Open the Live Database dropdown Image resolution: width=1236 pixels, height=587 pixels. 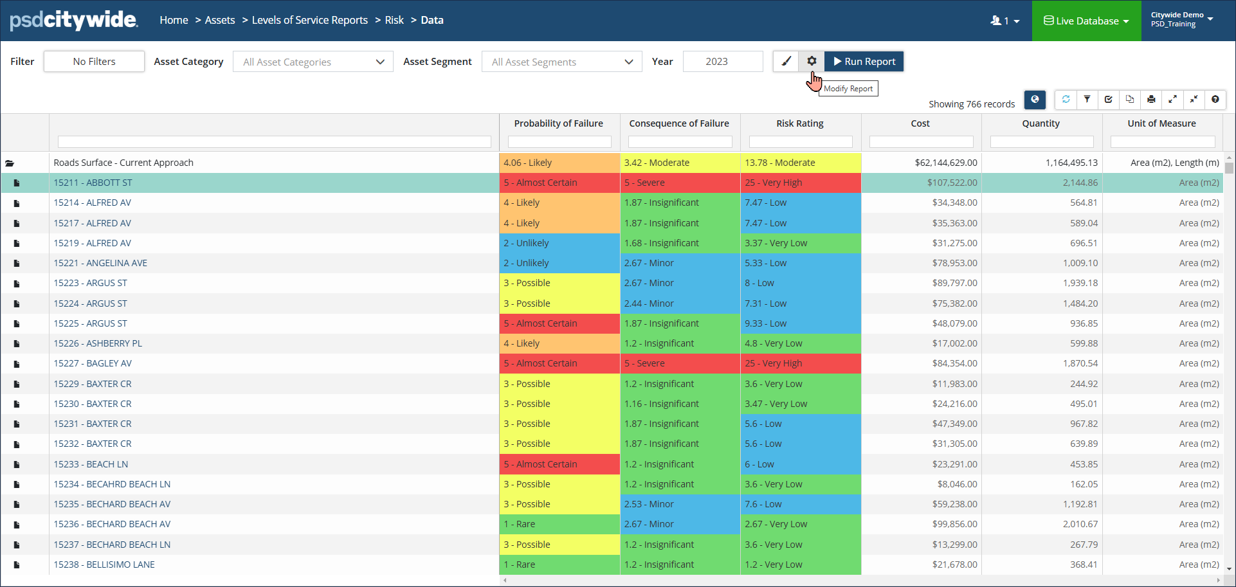pos(1086,21)
